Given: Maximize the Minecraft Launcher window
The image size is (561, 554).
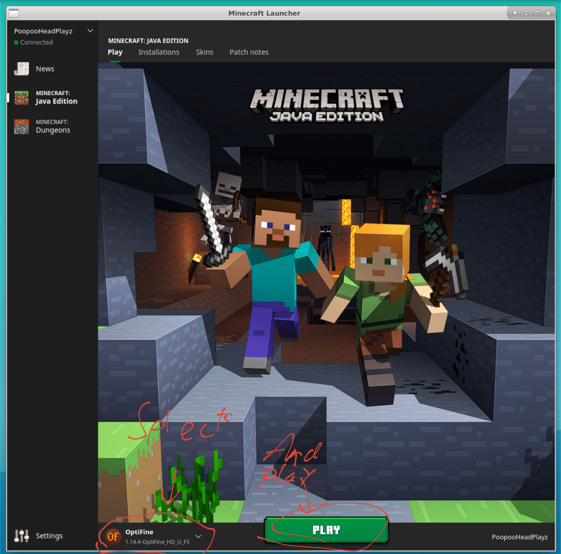Looking at the screenshot, I should 537,13.
